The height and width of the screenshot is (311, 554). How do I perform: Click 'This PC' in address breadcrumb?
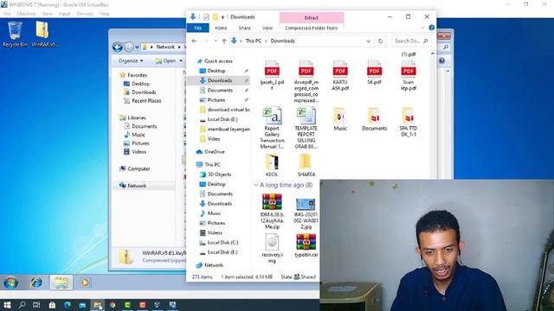point(254,41)
